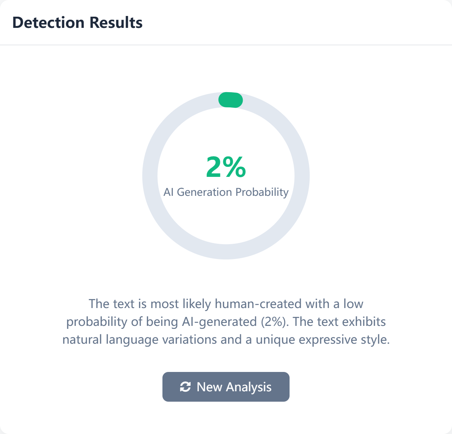Click the word Probability inside the gauge
The height and width of the screenshot is (434, 452).
[262, 192]
